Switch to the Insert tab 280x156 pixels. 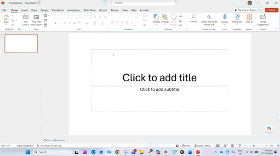point(25,10)
